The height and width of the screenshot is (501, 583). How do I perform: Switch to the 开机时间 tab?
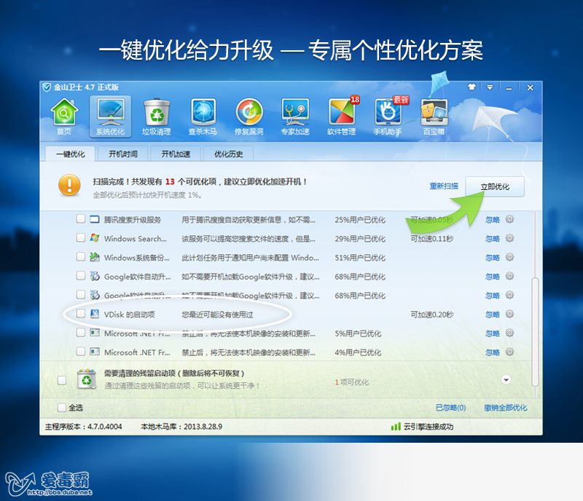click(x=123, y=154)
